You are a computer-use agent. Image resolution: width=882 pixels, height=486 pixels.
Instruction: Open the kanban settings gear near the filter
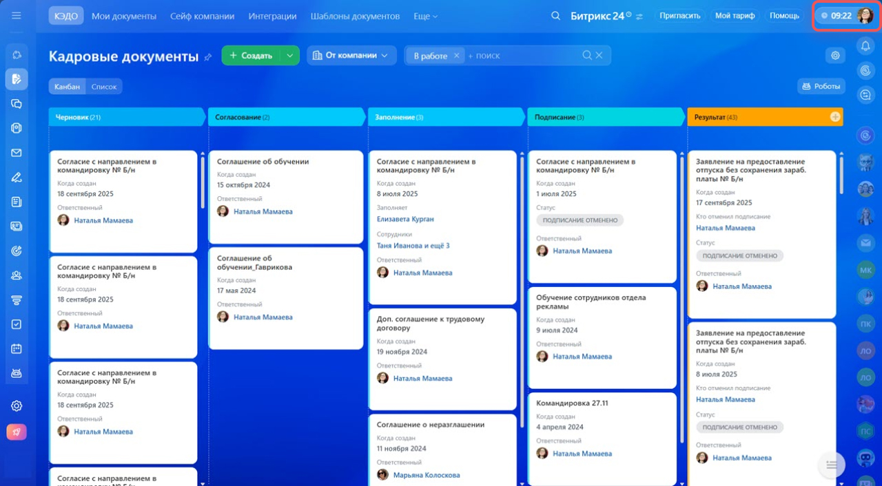pyautogui.click(x=835, y=56)
